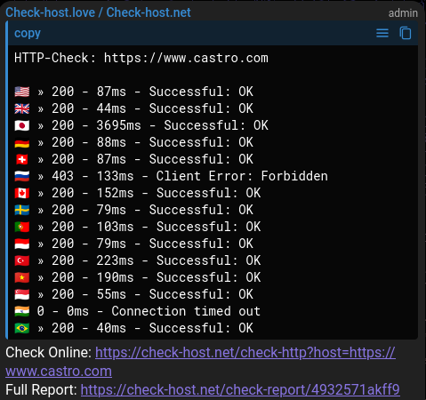Click the 'Check Online:' label

(x=49, y=353)
